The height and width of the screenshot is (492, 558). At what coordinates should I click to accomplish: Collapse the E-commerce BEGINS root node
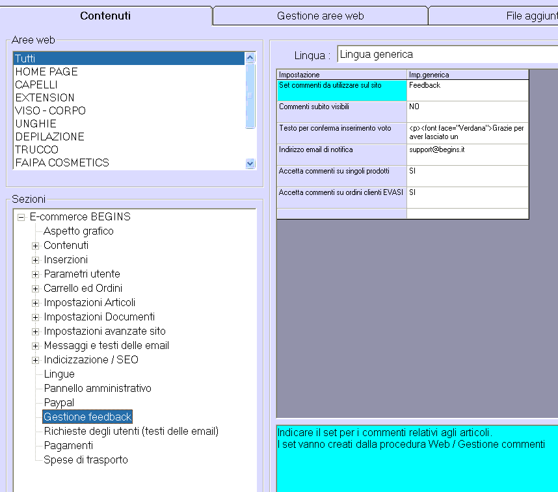click(x=21, y=217)
